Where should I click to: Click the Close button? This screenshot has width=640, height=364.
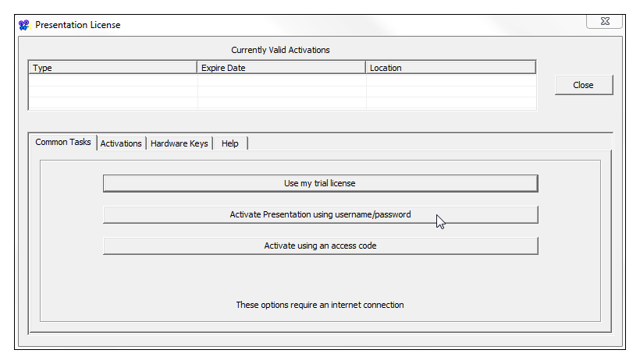pos(584,85)
